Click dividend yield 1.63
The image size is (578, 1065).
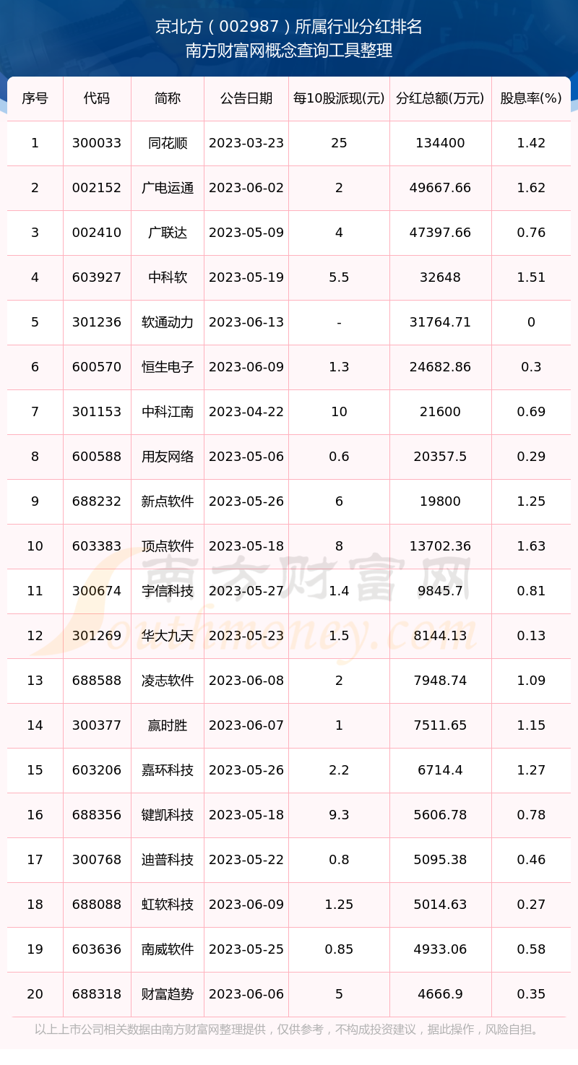531,546
